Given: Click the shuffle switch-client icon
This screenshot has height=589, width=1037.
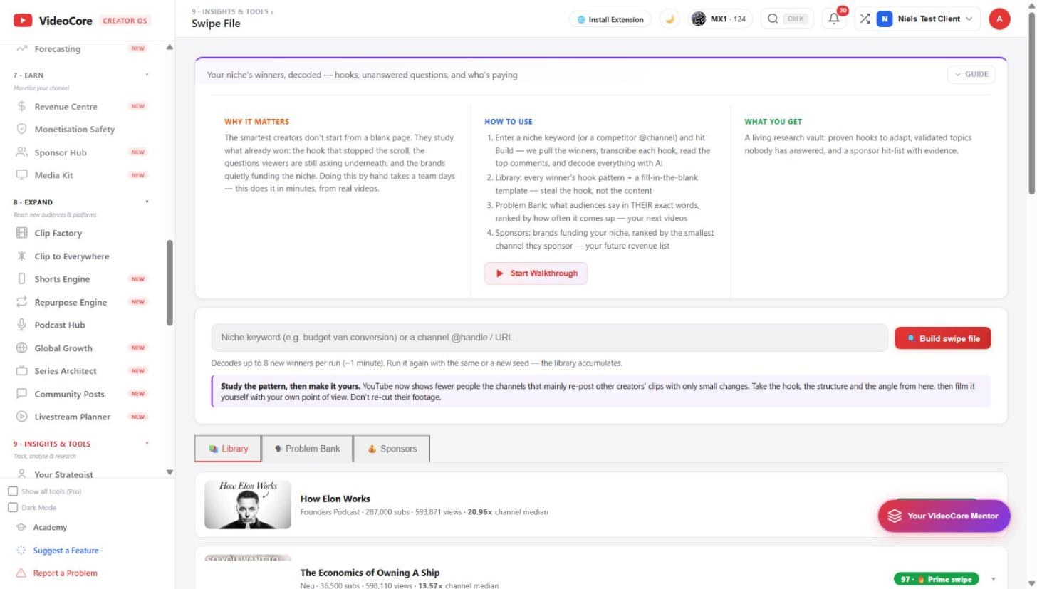Looking at the screenshot, I should (865, 19).
